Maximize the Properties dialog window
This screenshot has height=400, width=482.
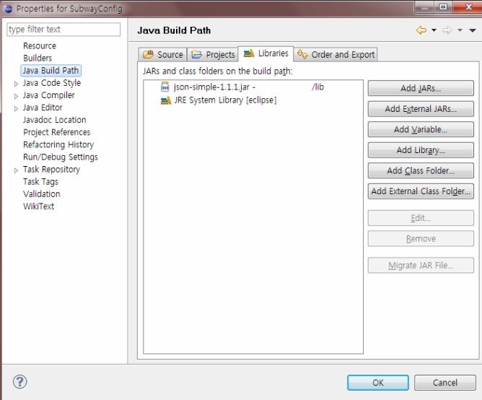click(443, 6)
